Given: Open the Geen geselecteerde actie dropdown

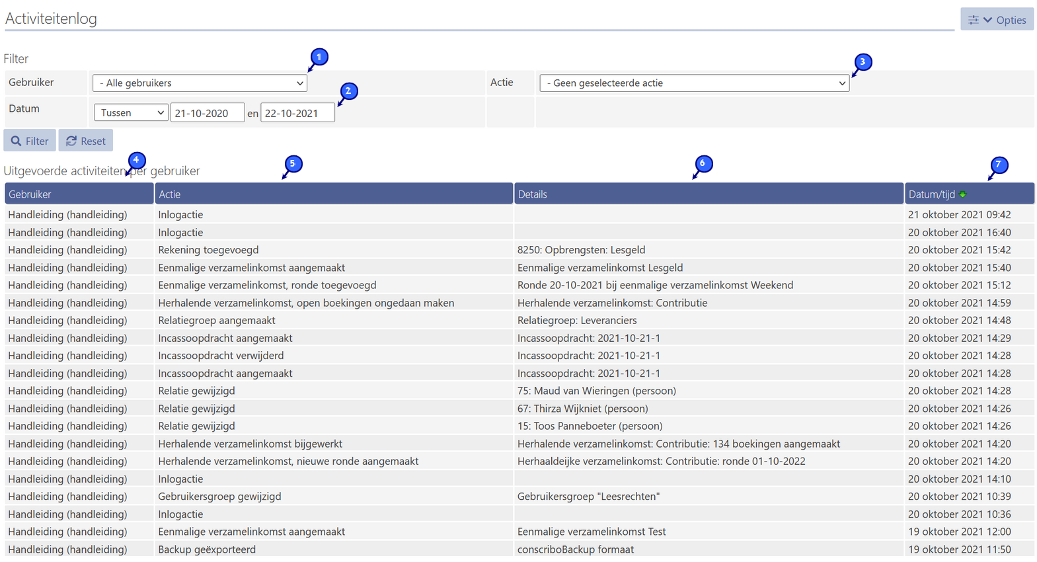Looking at the screenshot, I should pyautogui.click(x=694, y=83).
